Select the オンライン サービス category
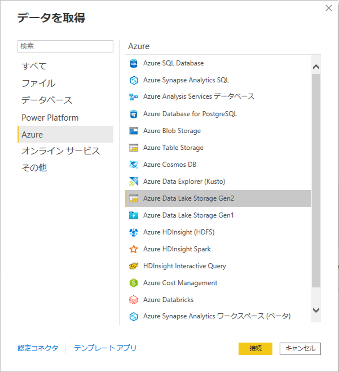Image resolution: width=339 pixels, height=372 pixels. coord(61,151)
